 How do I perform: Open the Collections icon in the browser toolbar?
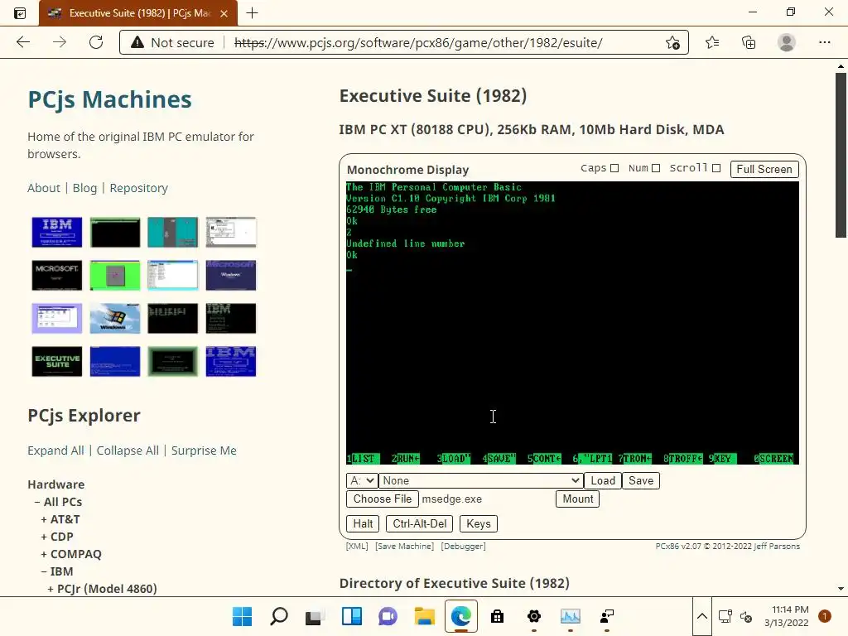[749, 42]
